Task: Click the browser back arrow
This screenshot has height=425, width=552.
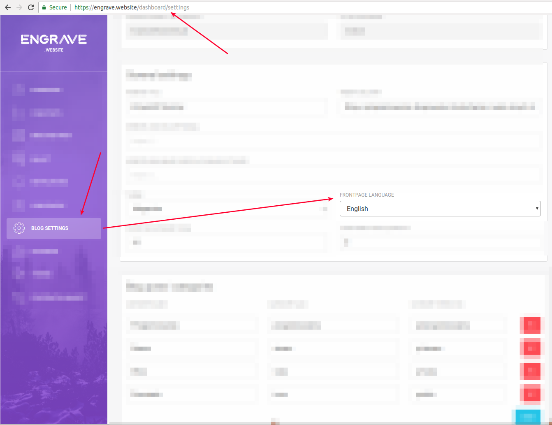Action: tap(8, 7)
